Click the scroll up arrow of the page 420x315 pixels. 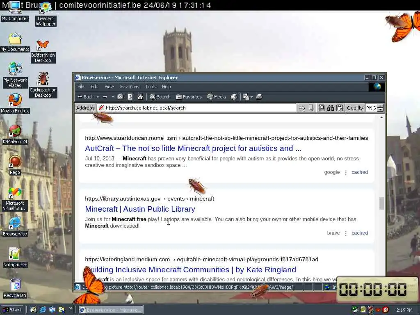coord(381,118)
